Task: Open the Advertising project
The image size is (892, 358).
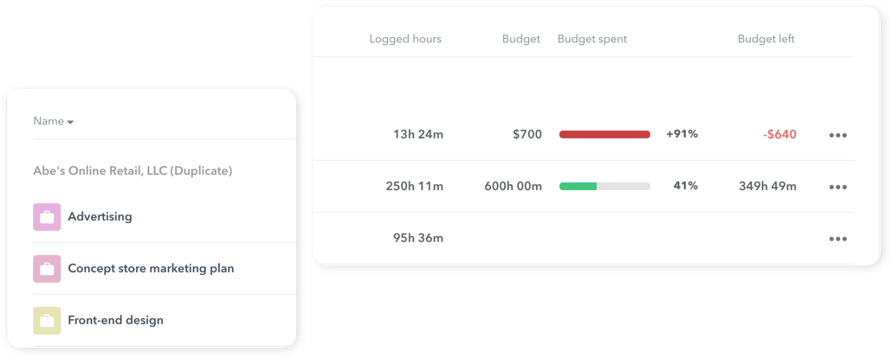Action: click(x=100, y=216)
